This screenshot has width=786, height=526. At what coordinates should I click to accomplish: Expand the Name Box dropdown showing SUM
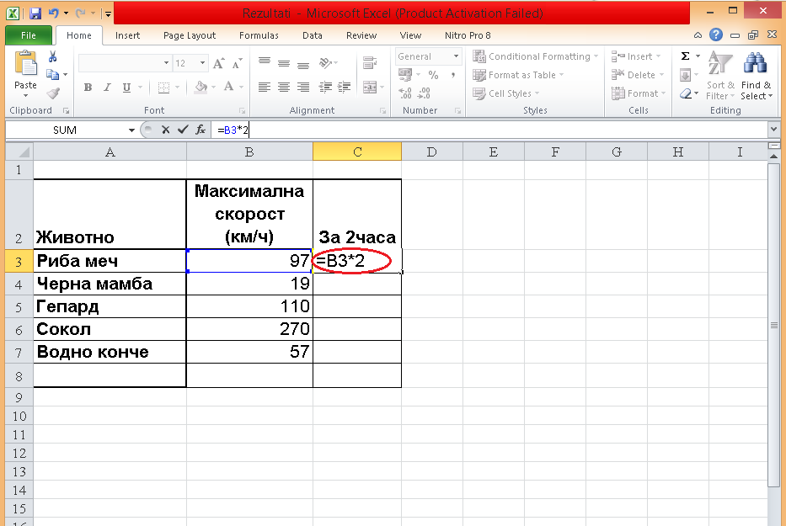tap(131, 130)
